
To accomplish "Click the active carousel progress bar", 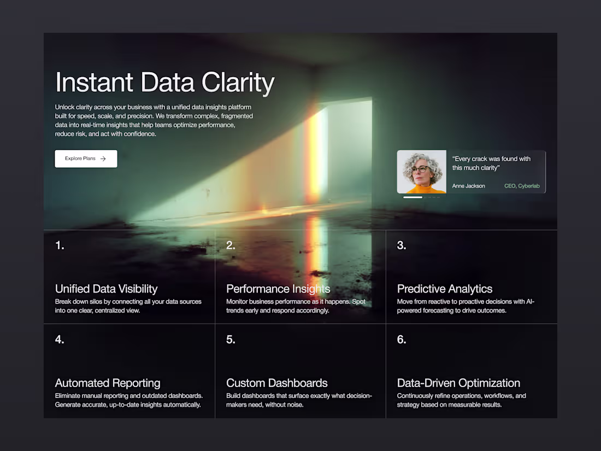I will [x=413, y=198].
